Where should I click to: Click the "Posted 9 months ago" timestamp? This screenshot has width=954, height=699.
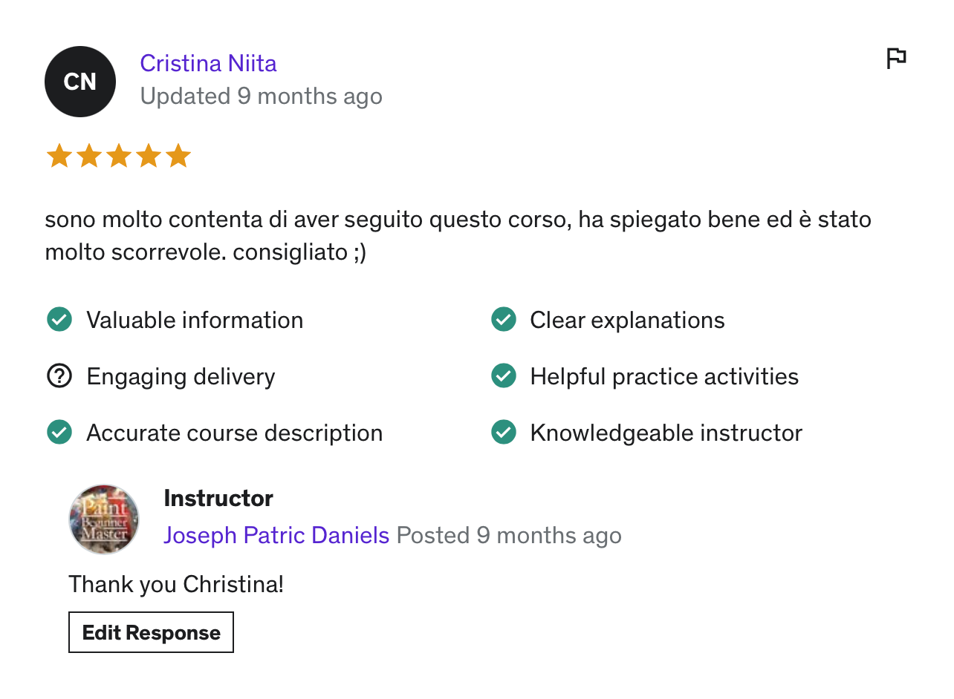pyautogui.click(x=509, y=535)
